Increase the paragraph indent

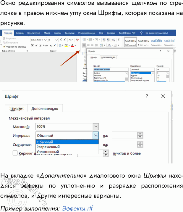108,40
